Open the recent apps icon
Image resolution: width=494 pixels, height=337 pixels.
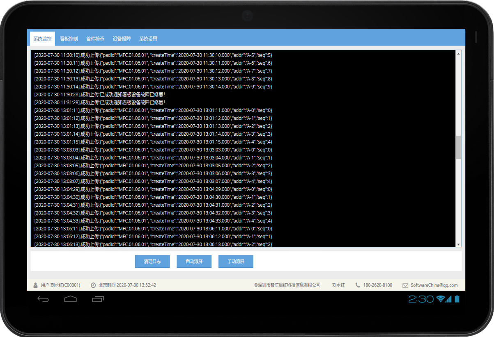(x=98, y=299)
